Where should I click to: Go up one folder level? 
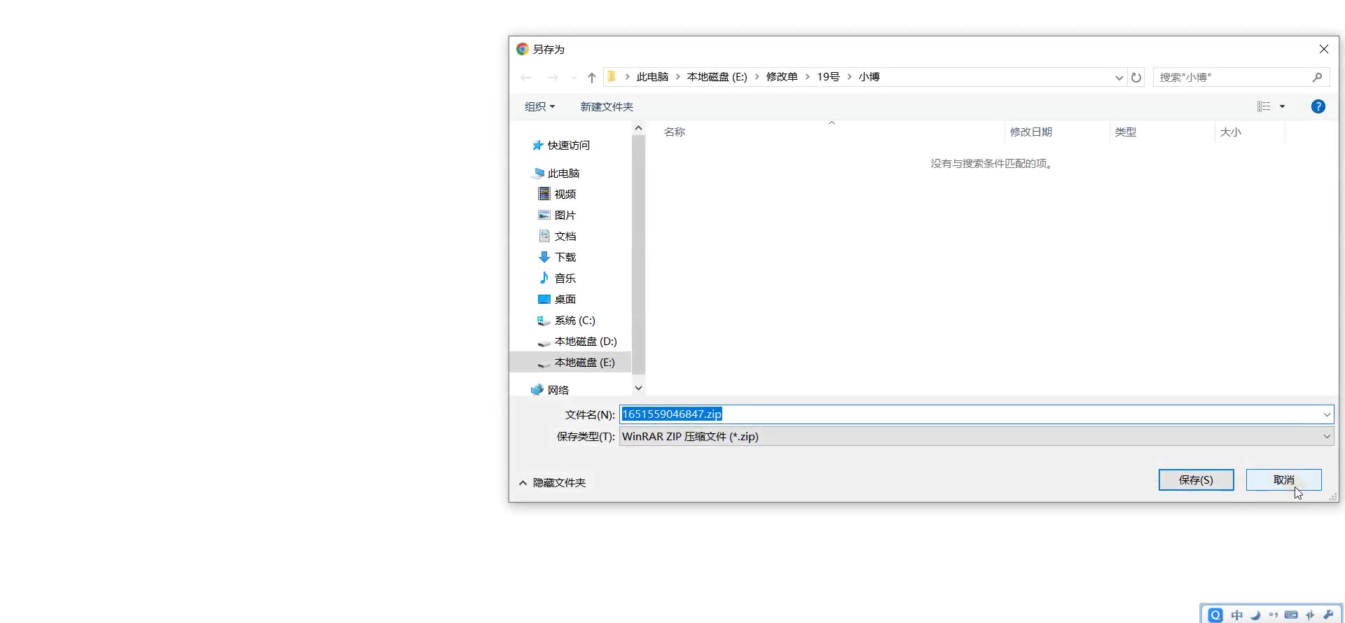(x=592, y=77)
